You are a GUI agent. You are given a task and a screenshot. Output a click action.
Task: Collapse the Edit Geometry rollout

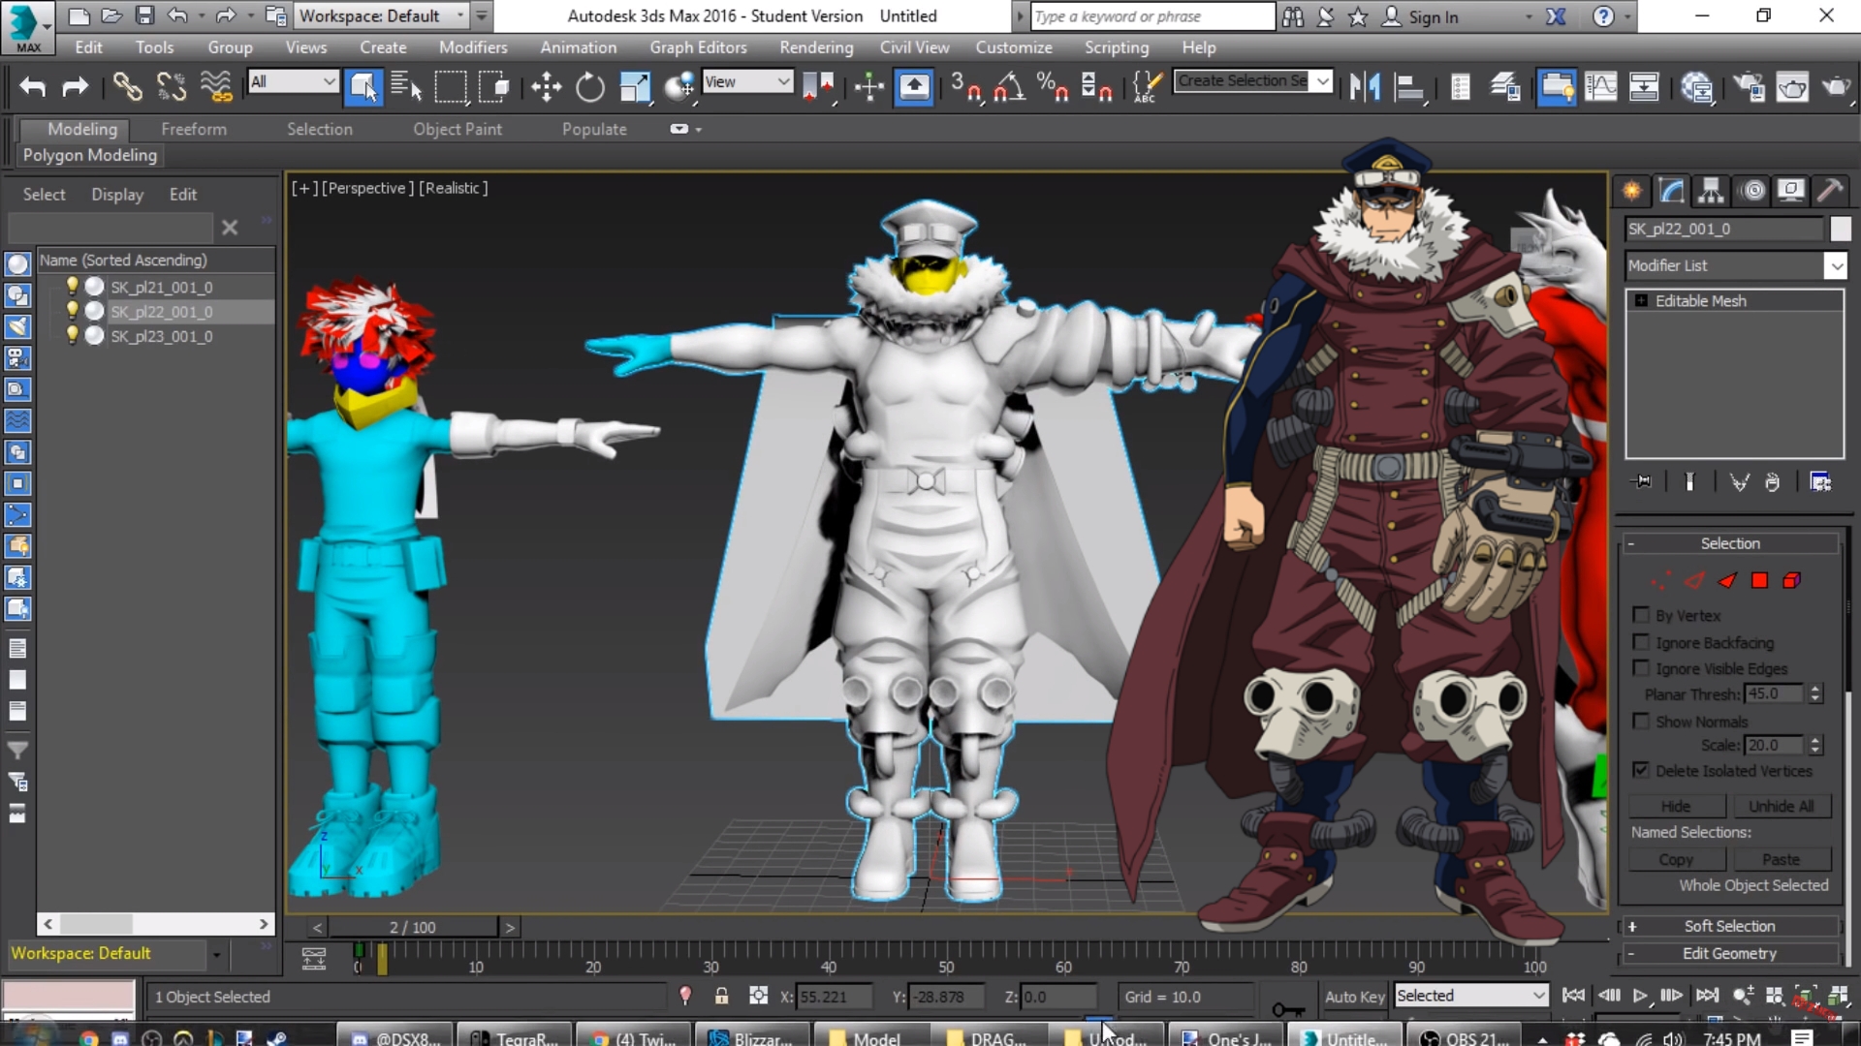tap(1730, 953)
